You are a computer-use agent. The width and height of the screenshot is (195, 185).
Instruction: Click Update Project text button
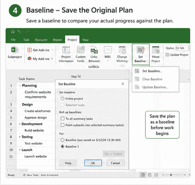179,55
